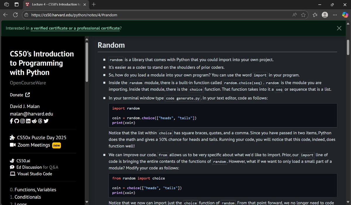Select the Lecture 4 - CS50 tab
Image resolution: width=351 pixels, height=205 pixels.
tap(56, 5)
